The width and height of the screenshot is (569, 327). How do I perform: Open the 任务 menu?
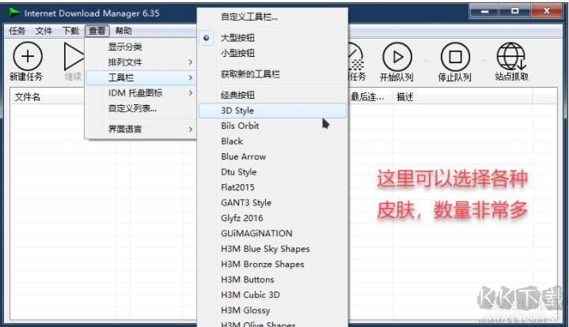pyautogui.click(x=17, y=31)
